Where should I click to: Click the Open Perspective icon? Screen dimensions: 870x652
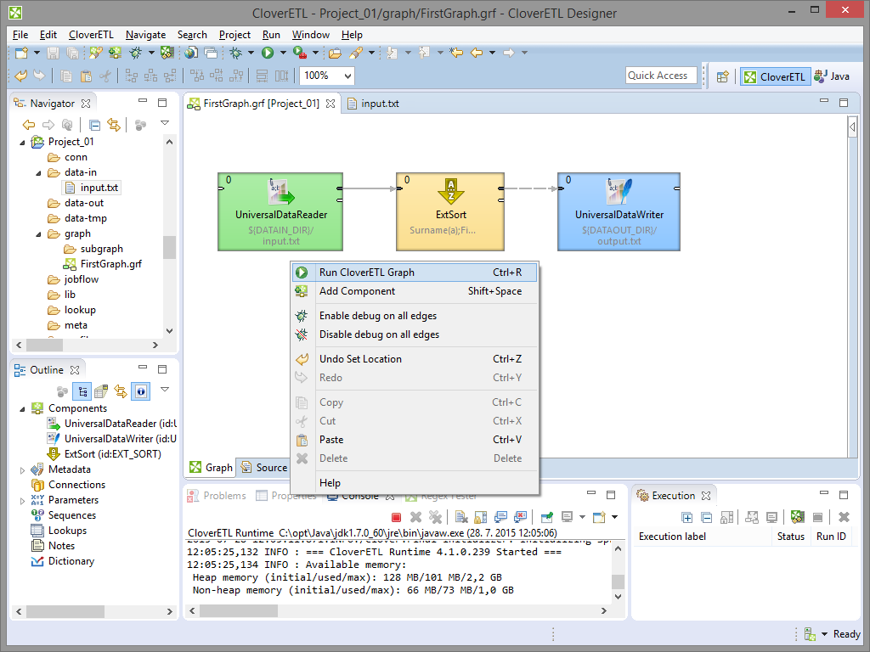(x=722, y=76)
